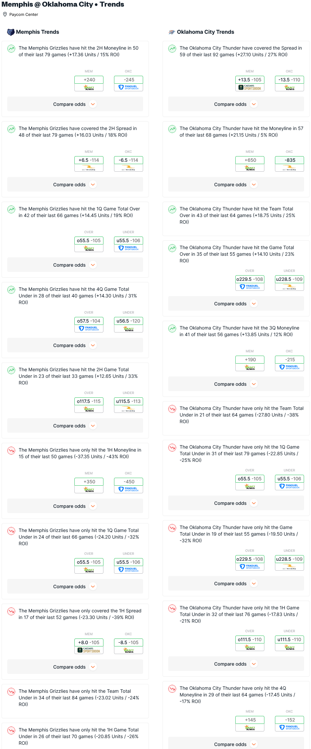Choose the u56.5 -120 under odds
This screenshot has height=749, width=311.
pos(129,321)
